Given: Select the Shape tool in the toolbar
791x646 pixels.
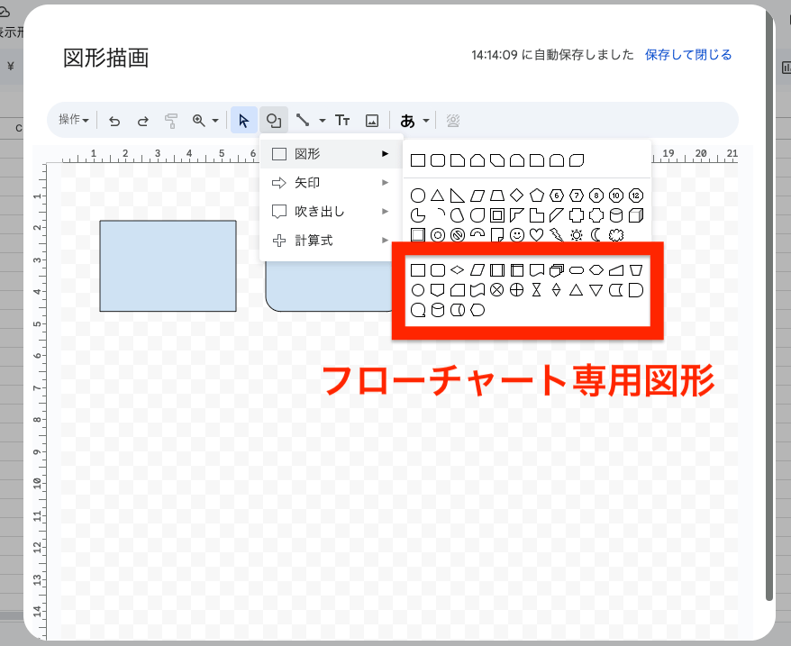Looking at the screenshot, I should pyautogui.click(x=274, y=119).
